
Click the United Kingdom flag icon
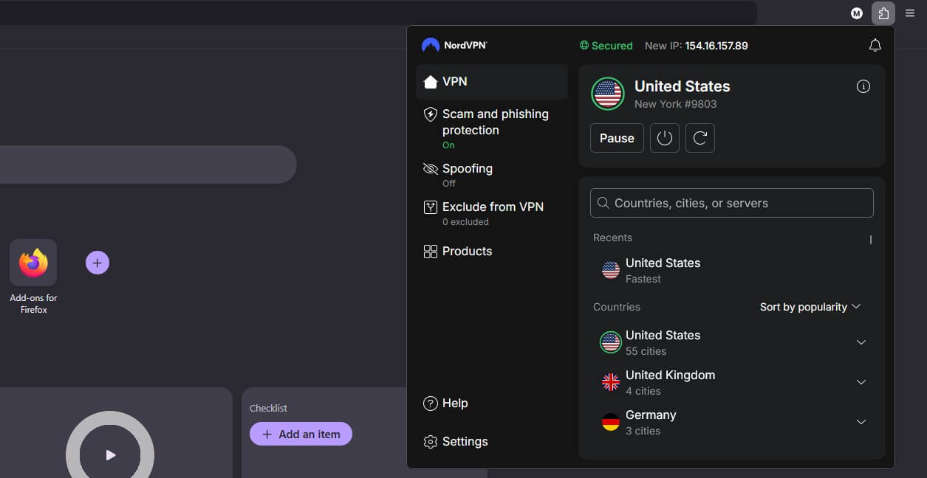tap(610, 382)
